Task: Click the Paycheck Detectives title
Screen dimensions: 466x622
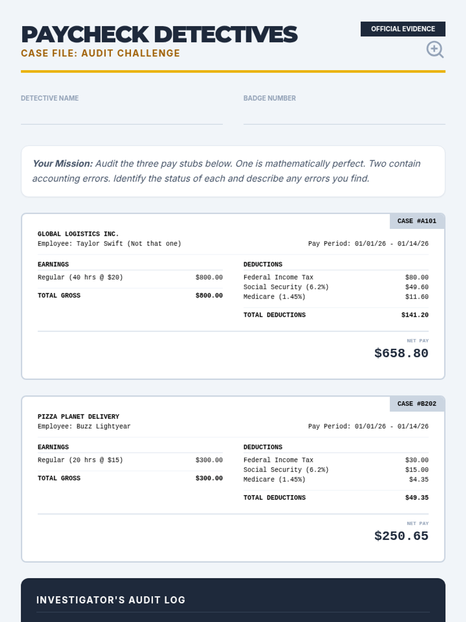Action: pyautogui.click(x=159, y=35)
